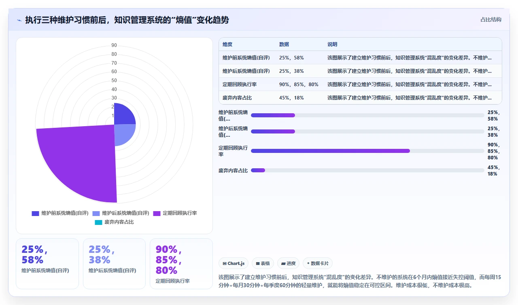Viewport: 518px width, 305px height.
Task: Click table value 25%, 38%
Action: pyautogui.click(x=291, y=71)
